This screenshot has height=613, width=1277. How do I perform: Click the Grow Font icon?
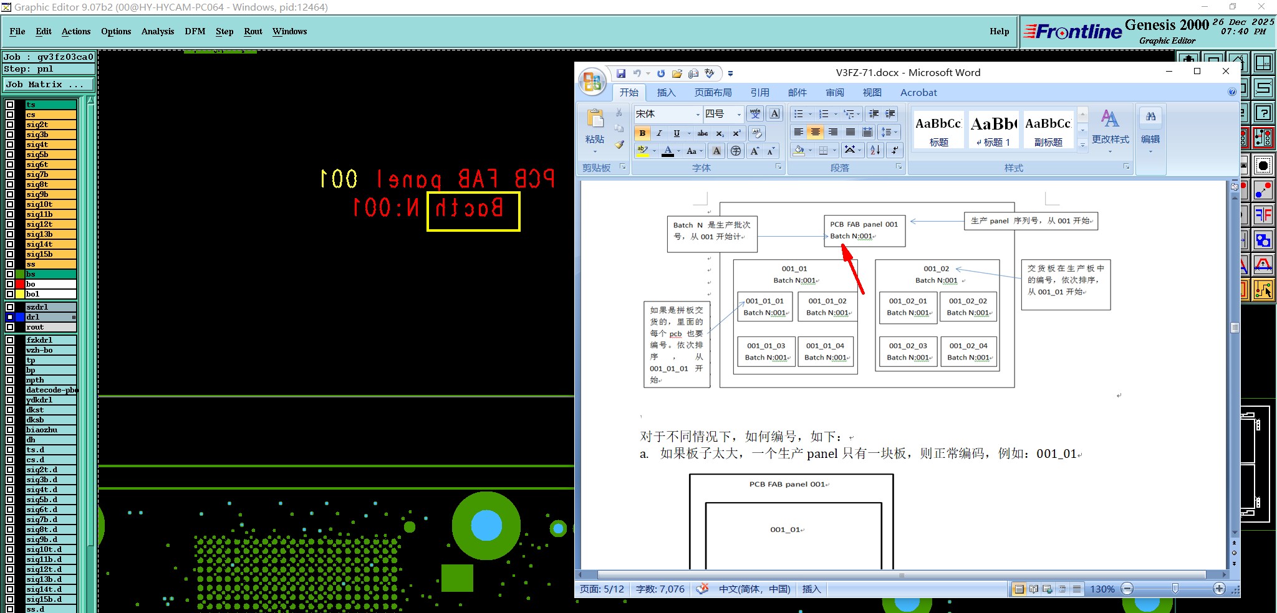(754, 151)
